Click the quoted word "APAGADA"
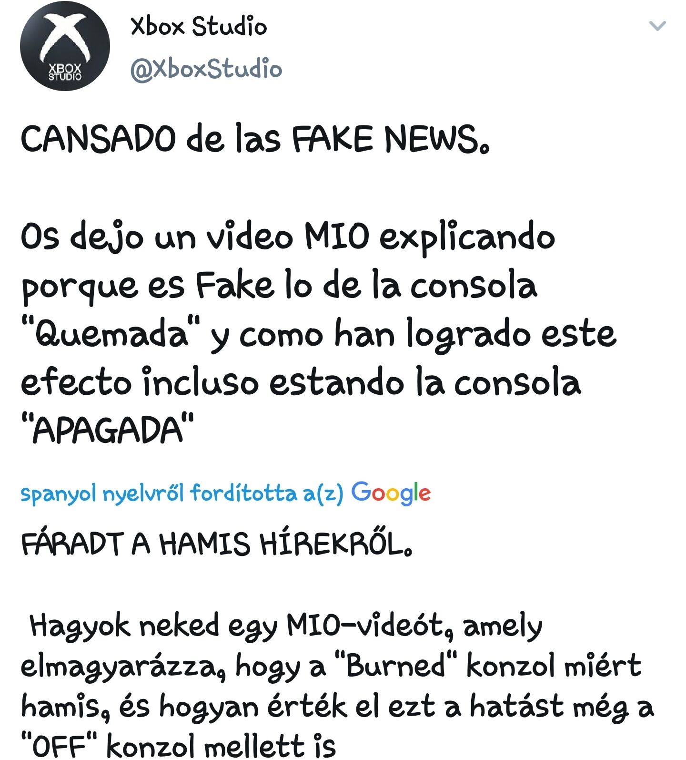Viewport: 686px width, 760px height. (107, 430)
